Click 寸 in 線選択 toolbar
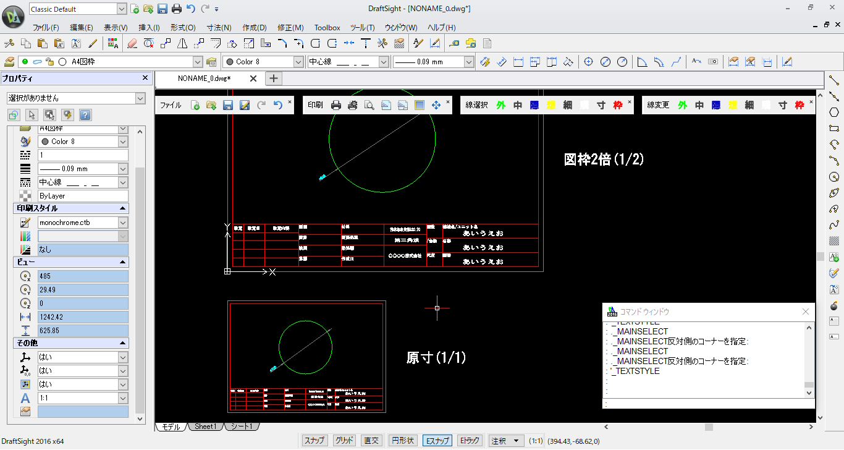This screenshot has width=844, height=450. 601,105
